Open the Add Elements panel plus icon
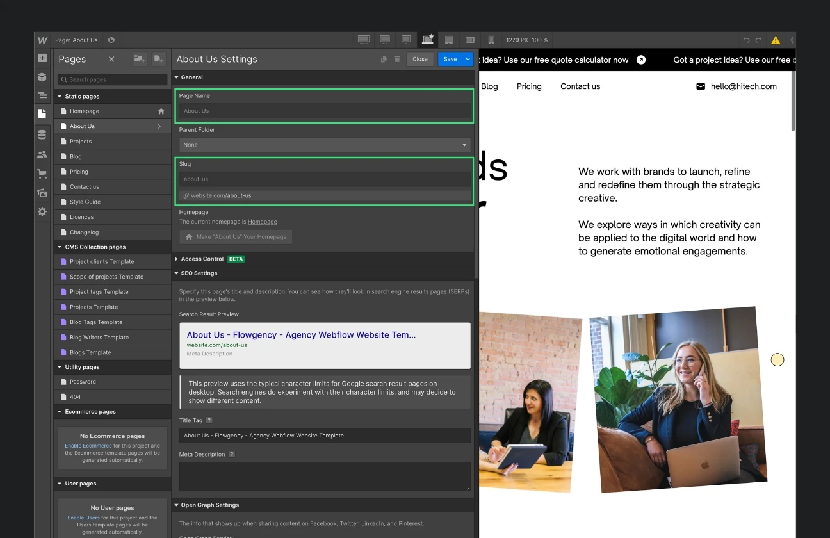This screenshot has width=830, height=538. pyautogui.click(x=42, y=58)
